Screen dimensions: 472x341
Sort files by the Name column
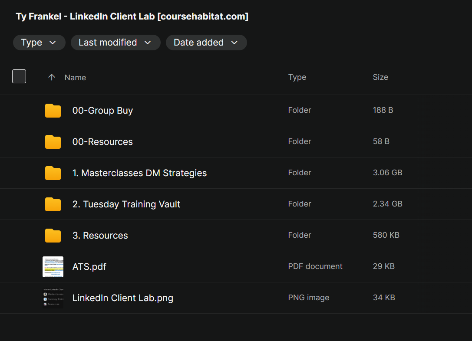tap(75, 78)
